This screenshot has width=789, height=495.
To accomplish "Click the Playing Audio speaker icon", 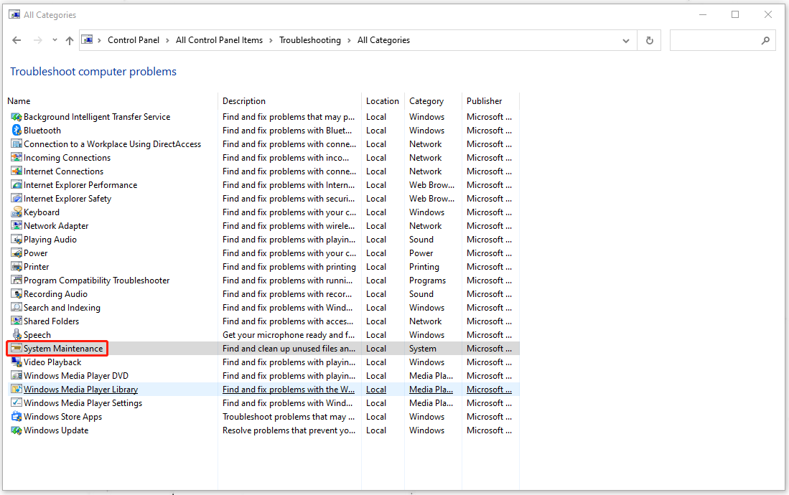I will coord(17,240).
